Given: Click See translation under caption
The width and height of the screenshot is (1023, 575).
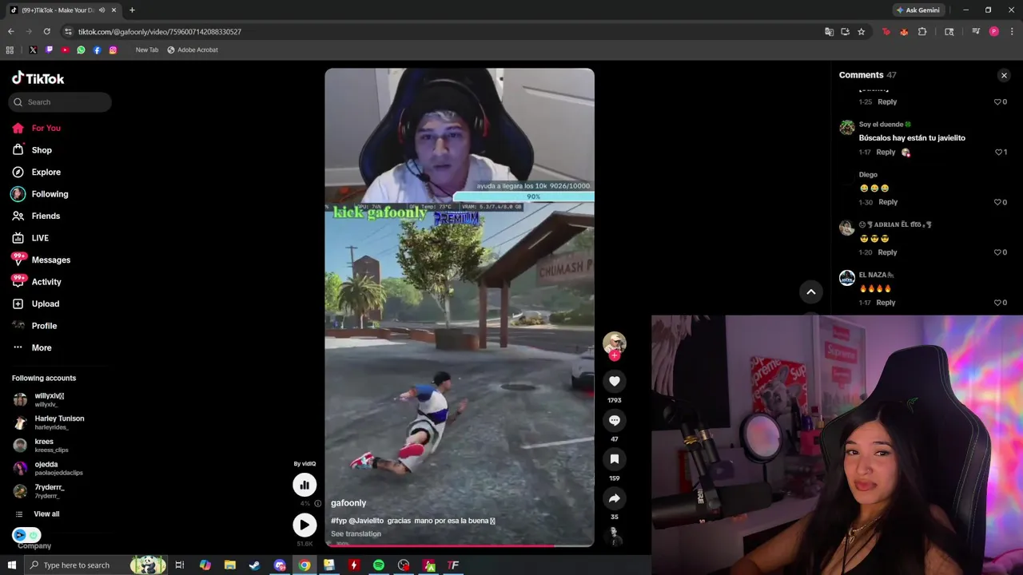Looking at the screenshot, I should tap(356, 533).
